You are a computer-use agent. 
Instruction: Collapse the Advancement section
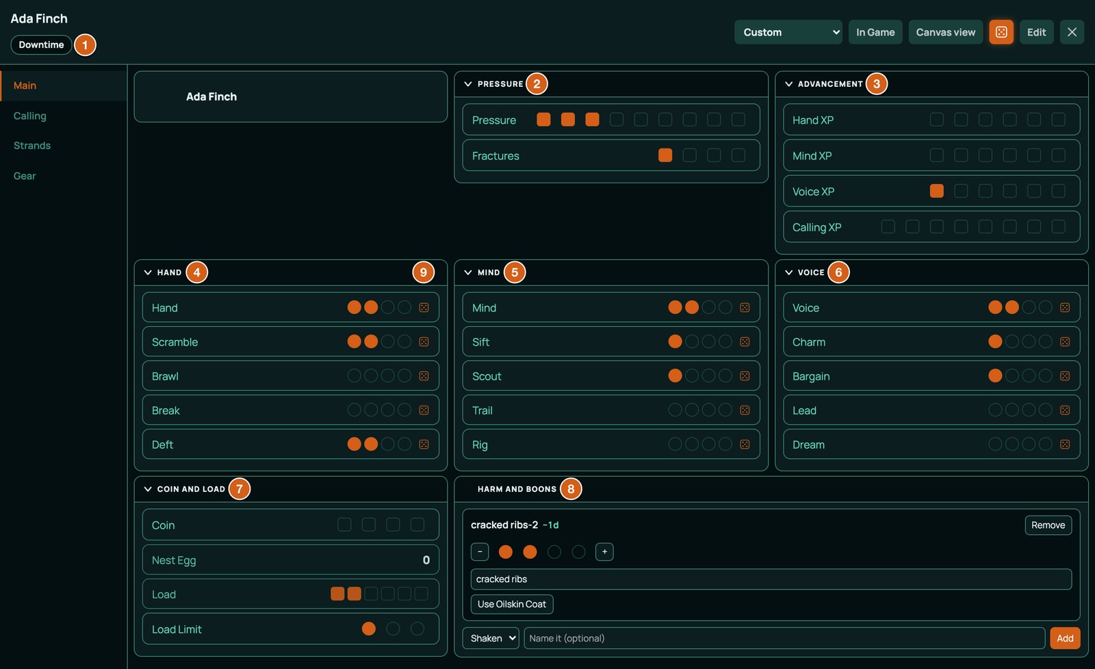(x=788, y=84)
